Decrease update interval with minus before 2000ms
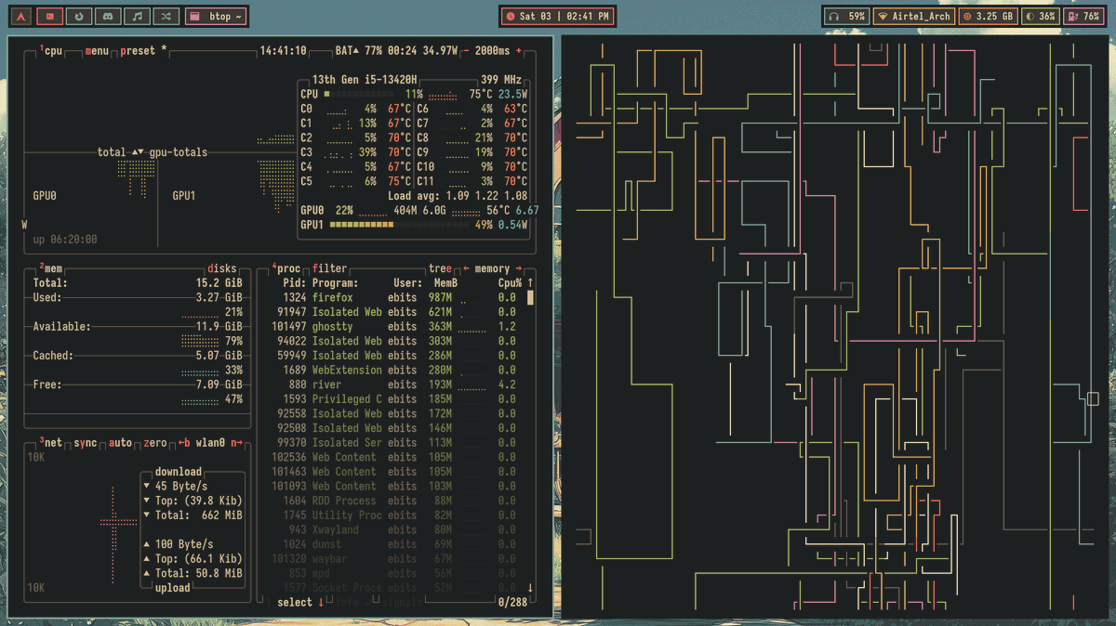This screenshot has width=1116, height=626. pos(467,51)
